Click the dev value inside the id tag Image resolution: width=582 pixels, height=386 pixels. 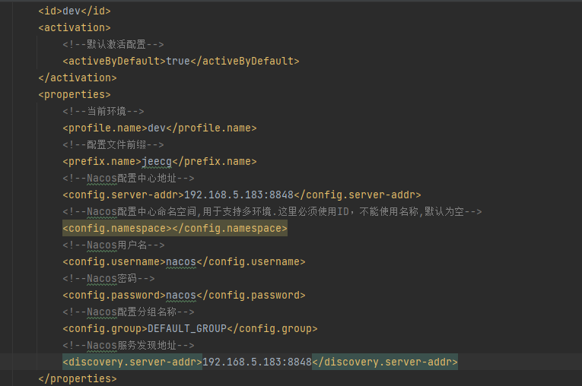pyautogui.click(x=72, y=11)
